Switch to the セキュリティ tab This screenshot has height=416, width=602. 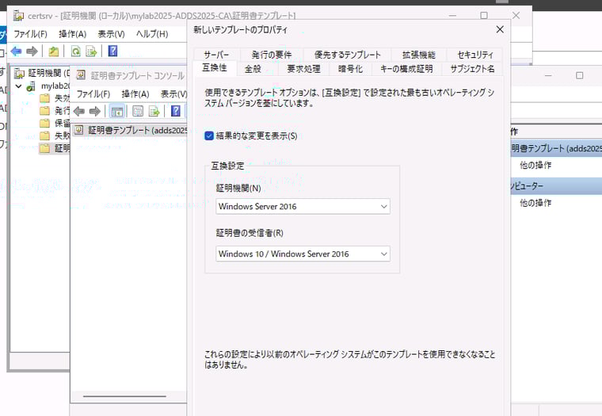(x=475, y=55)
